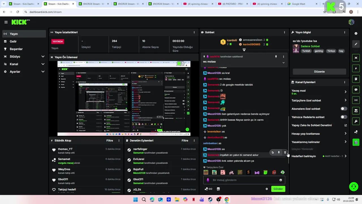Open the green headset support button
362x204 pixels.
[x=354, y=186]
